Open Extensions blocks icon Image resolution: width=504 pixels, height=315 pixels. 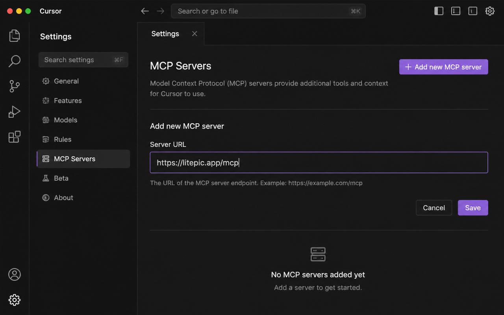[x=15, y=137]
